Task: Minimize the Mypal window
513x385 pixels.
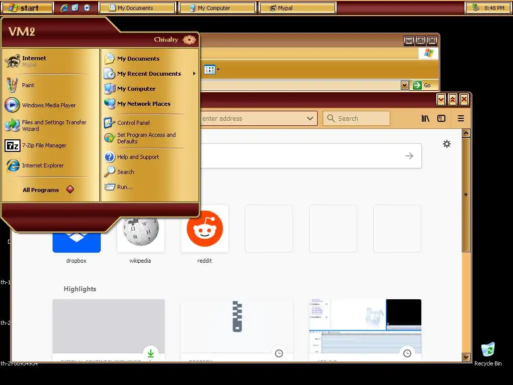Action: (x=441, y=100)
